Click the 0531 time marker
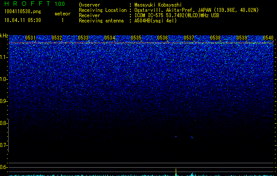The width and height of the screenshot is (277, 176). [x=30, y=37]
